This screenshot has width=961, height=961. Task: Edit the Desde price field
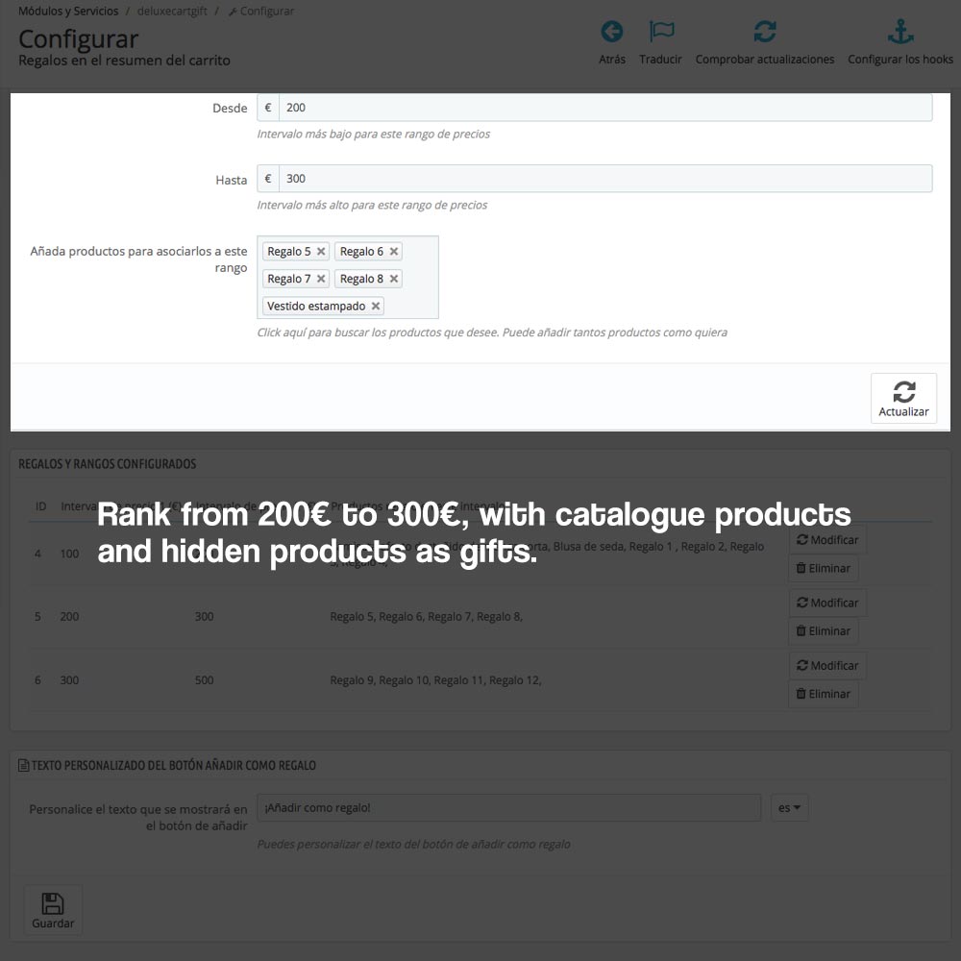pyautogui.click(x=604, y=108)
